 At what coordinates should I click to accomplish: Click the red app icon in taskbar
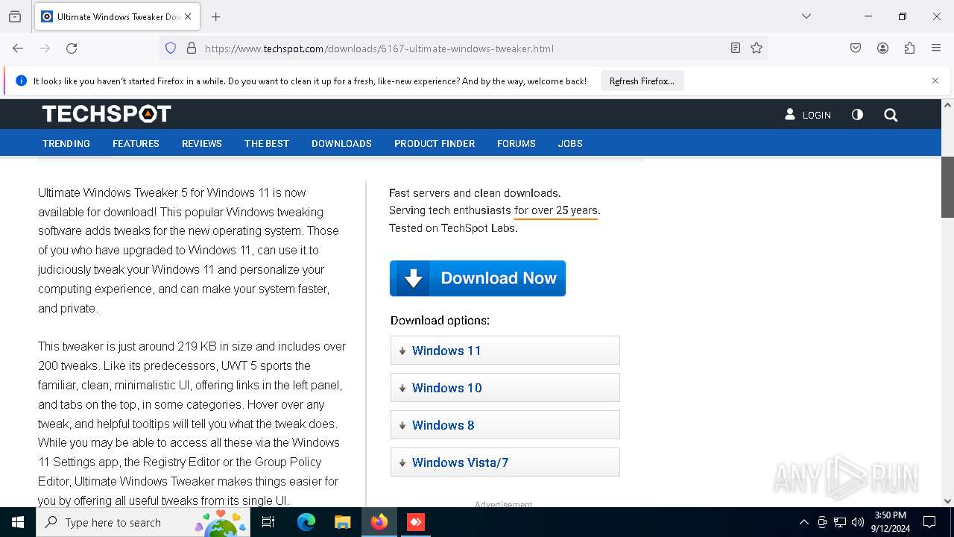416,522
